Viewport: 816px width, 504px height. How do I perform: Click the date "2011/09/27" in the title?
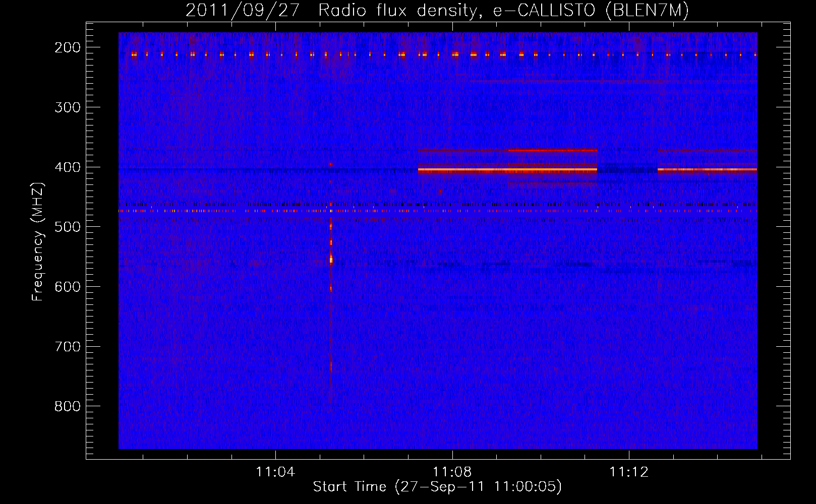243,10
